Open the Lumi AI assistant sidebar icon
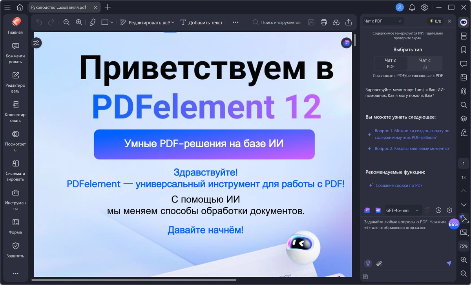Viewport: 471px width, 285px height. pos(464,22)
